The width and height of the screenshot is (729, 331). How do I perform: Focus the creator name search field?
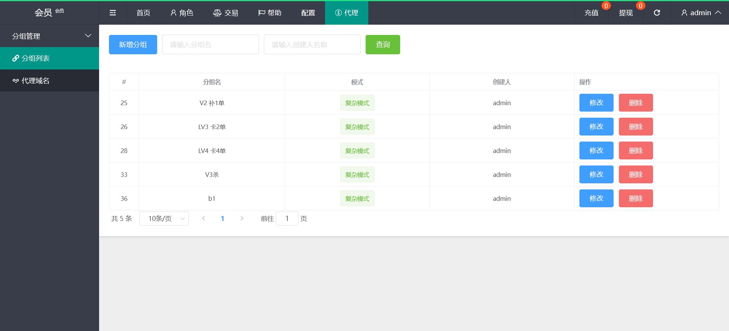(x=312, y=45)
